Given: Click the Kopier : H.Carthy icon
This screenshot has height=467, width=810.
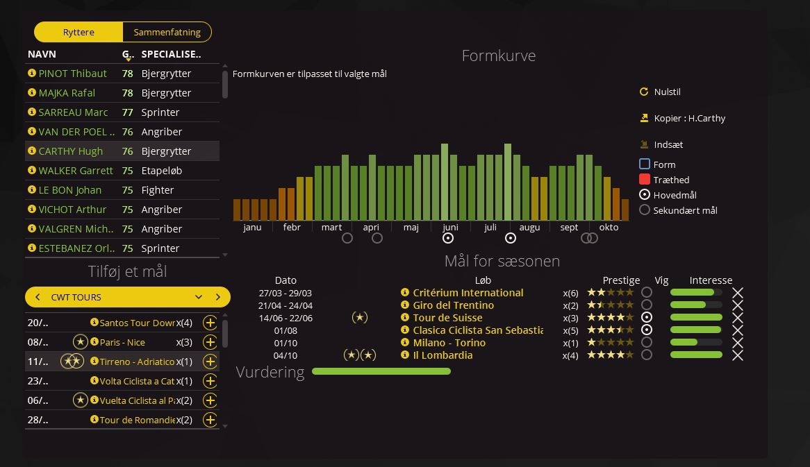Looking at the screenshot, I should point(644,118).
